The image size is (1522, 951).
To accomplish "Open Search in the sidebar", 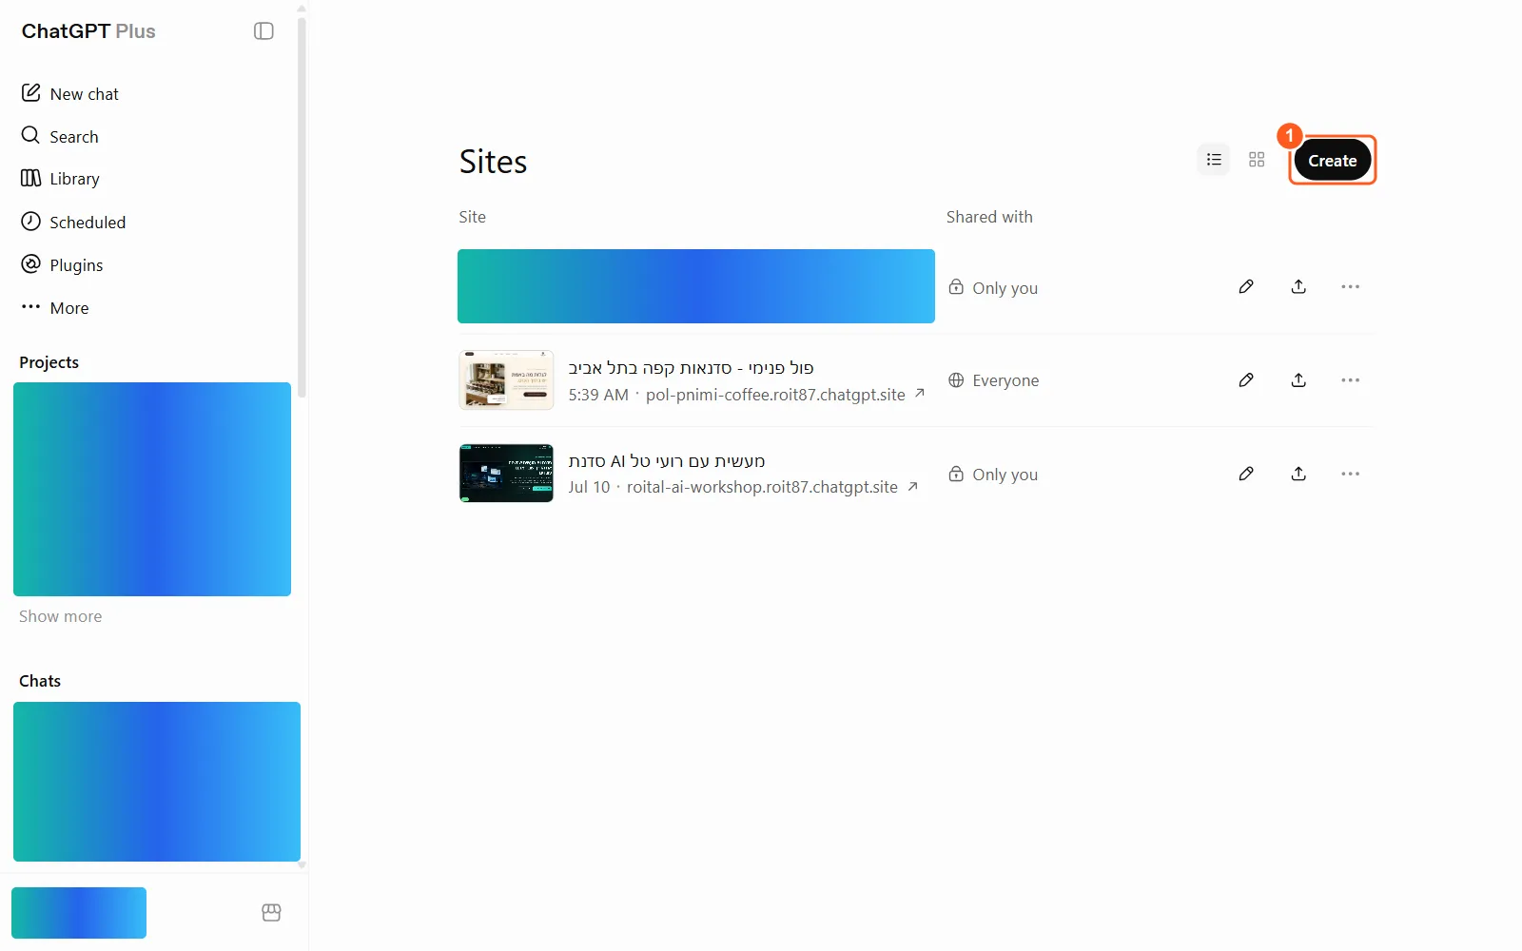I will point(59,136).
